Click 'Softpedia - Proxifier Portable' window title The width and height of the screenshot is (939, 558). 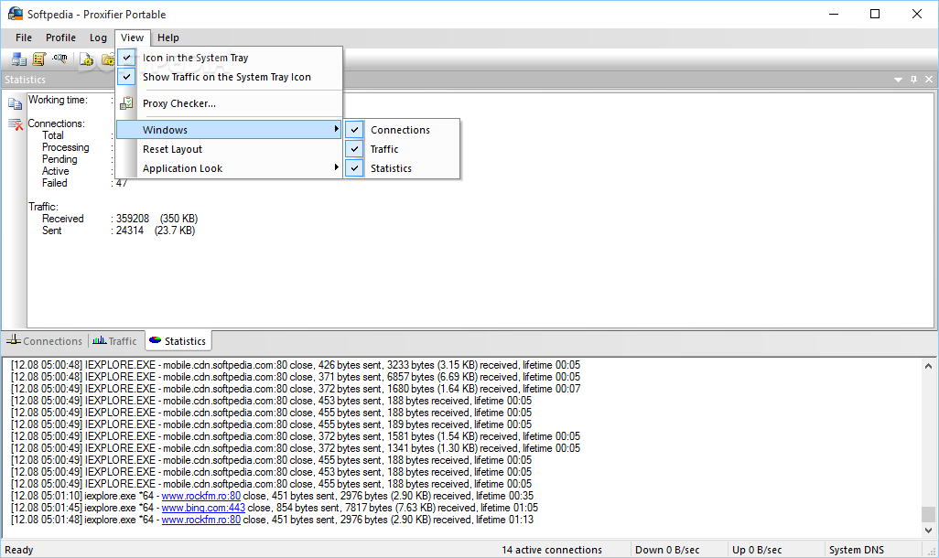tap(96, 14)
